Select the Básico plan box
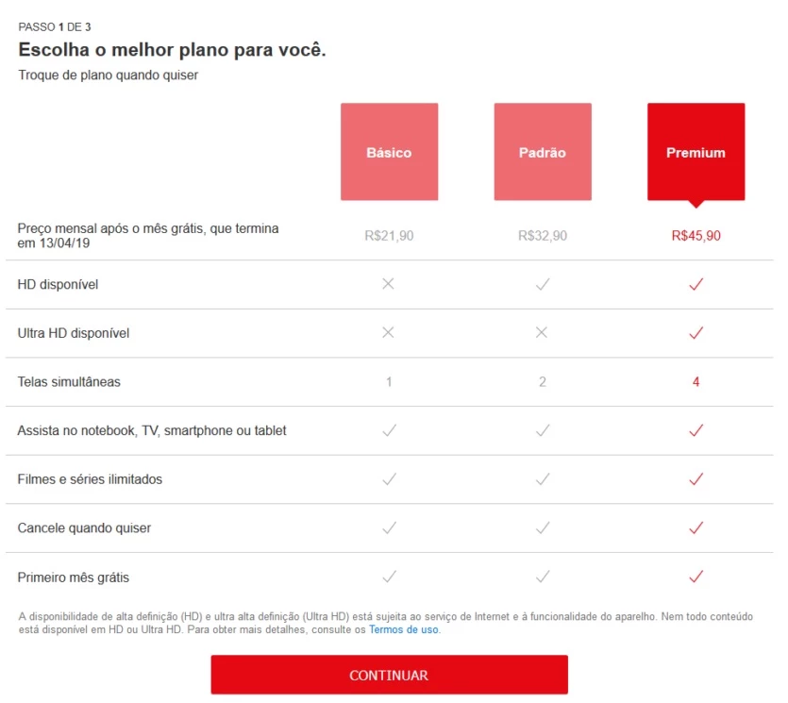 point(389,152)
